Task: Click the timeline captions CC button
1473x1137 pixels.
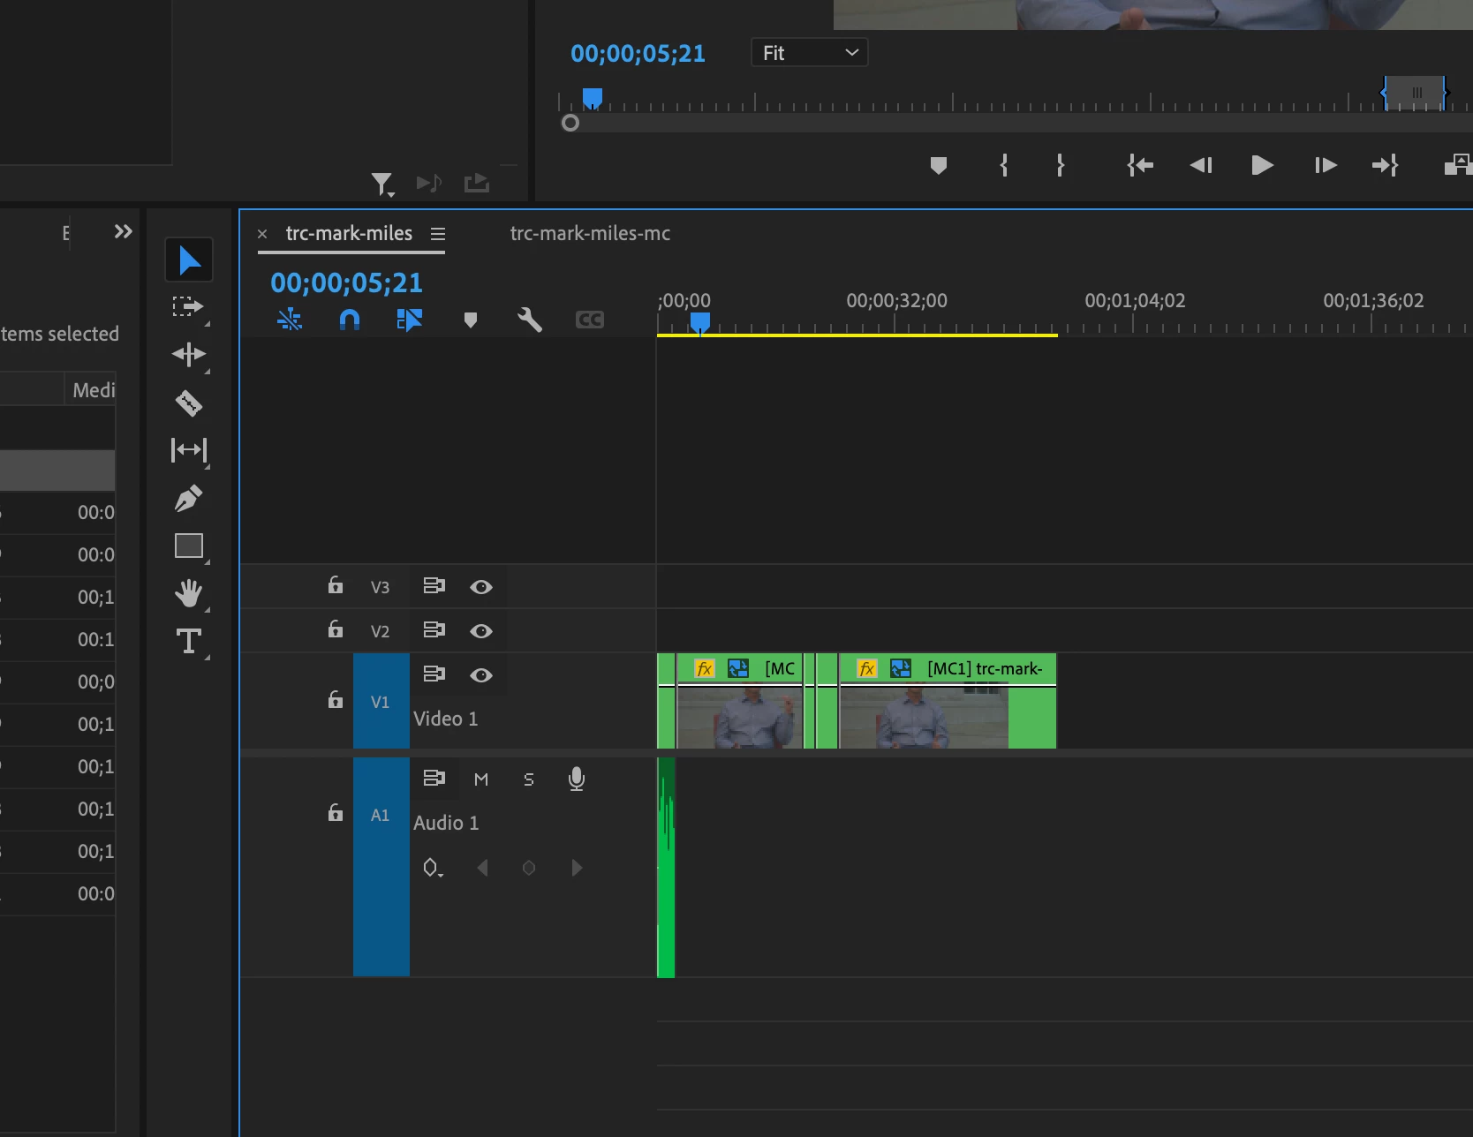Action: click(x=590, y=320)
